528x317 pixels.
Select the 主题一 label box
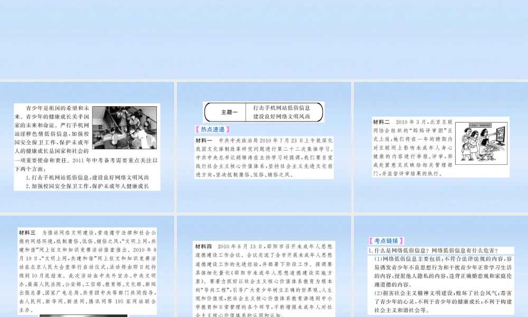point(229,112)
